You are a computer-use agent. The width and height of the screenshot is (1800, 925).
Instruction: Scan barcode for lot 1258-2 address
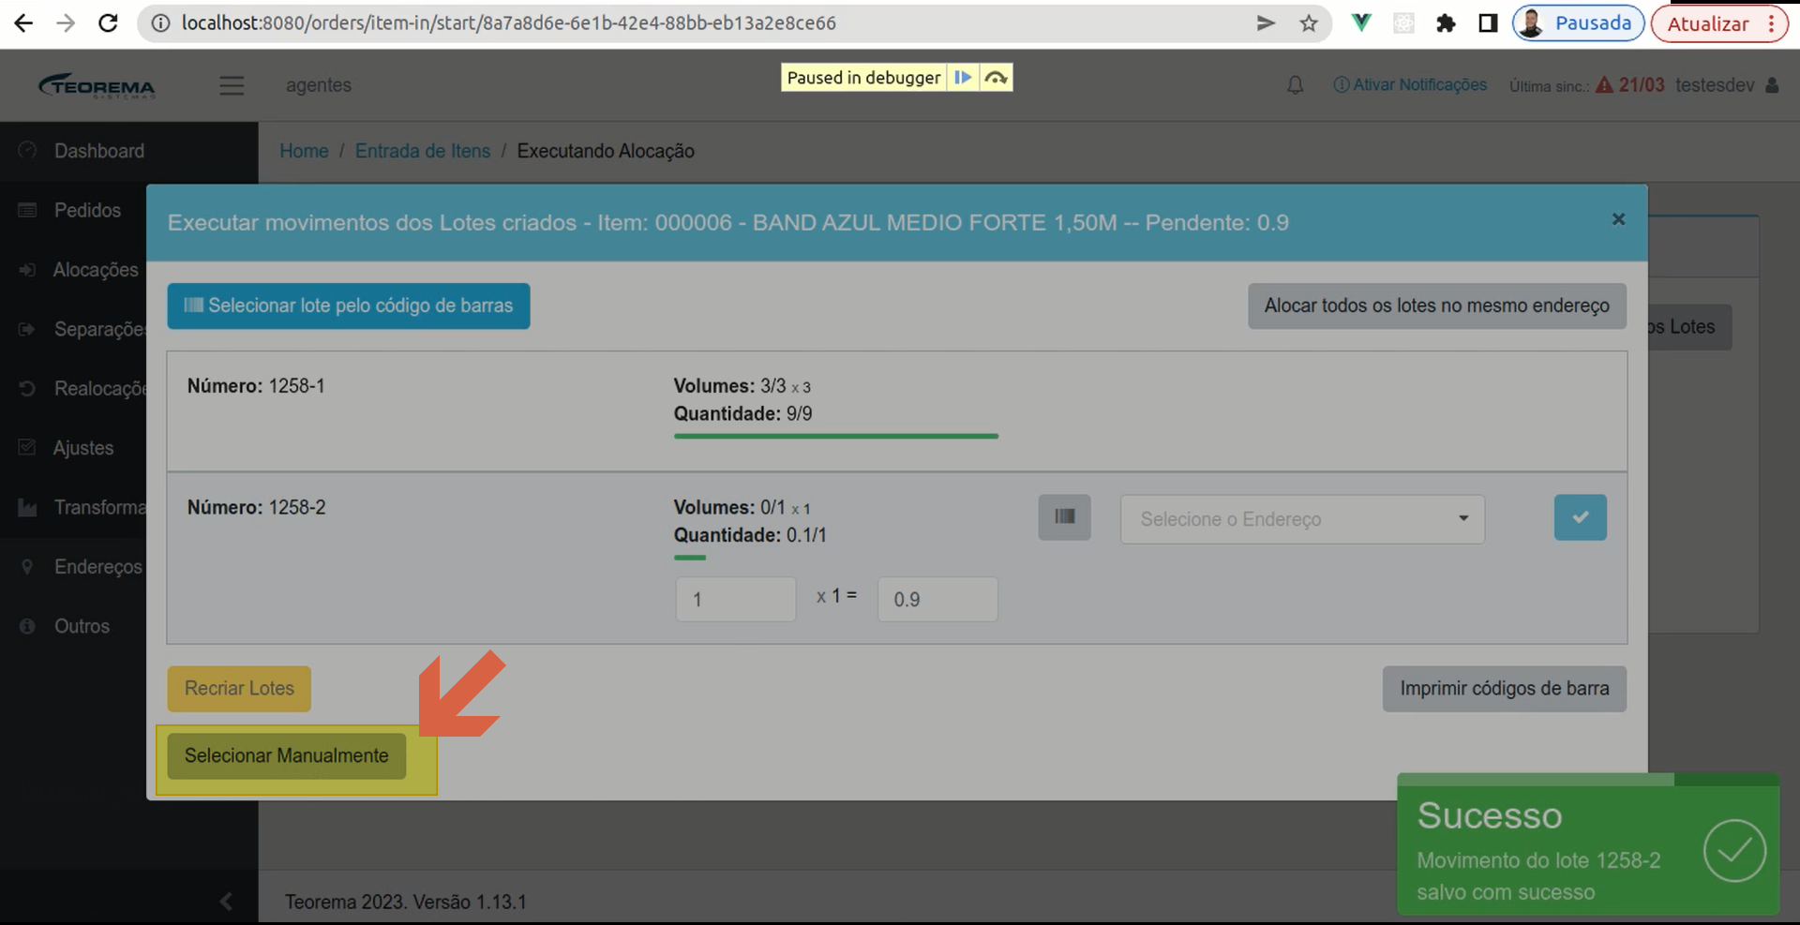click(1064, 517)
